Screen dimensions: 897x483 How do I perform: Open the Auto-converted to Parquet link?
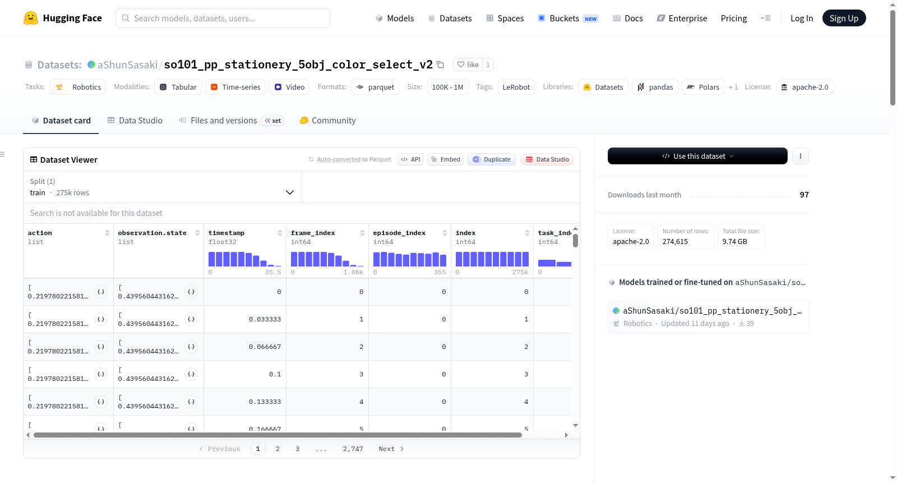[354, 159]
